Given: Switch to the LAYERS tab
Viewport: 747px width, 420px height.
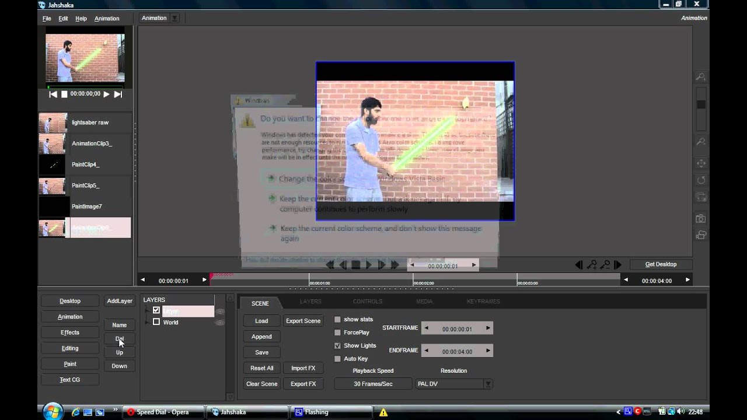Looking at the screenshot, I should (x=310, y=302).
